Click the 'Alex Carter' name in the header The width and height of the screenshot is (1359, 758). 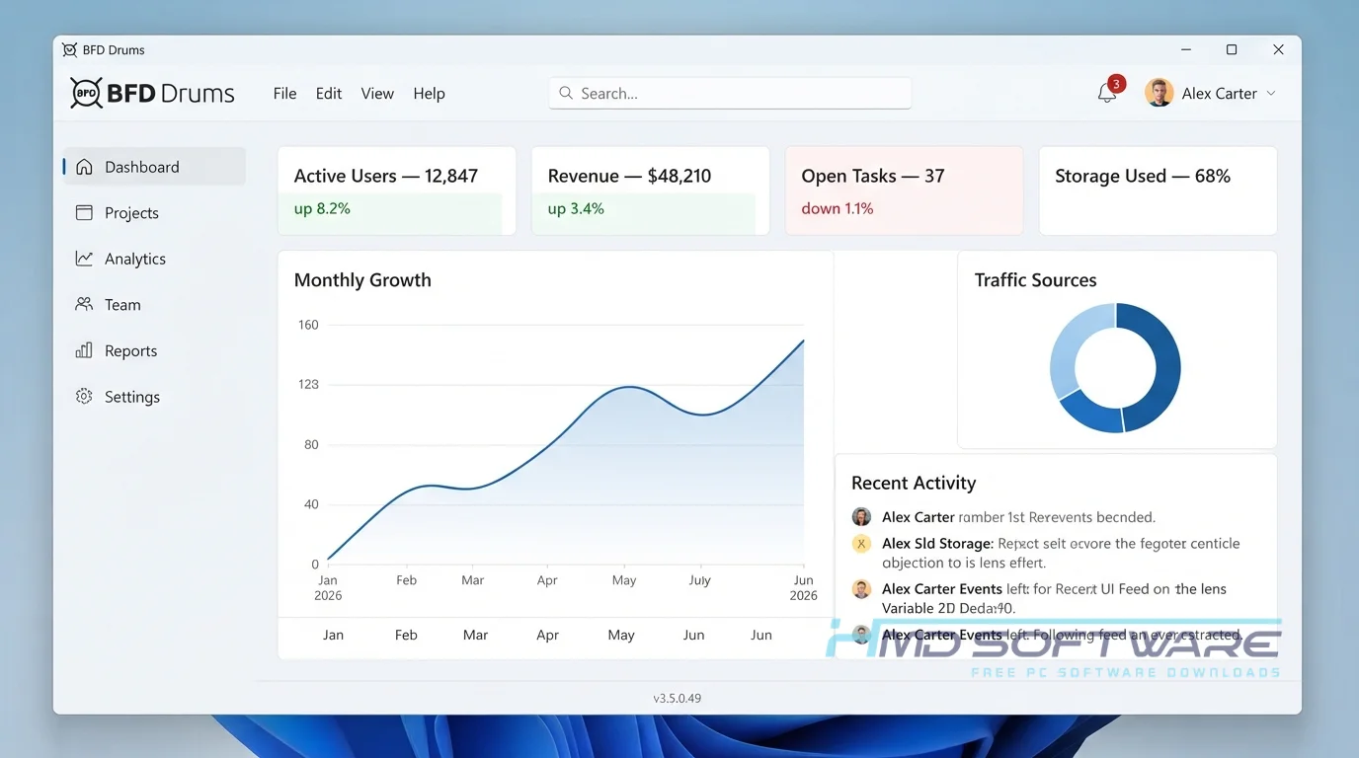[x=1220, y=93]
